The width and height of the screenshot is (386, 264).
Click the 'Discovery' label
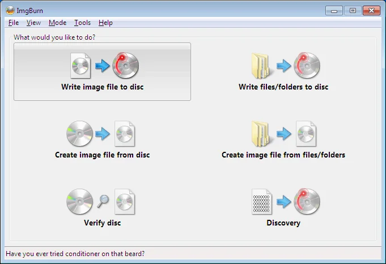click(283, 223)
